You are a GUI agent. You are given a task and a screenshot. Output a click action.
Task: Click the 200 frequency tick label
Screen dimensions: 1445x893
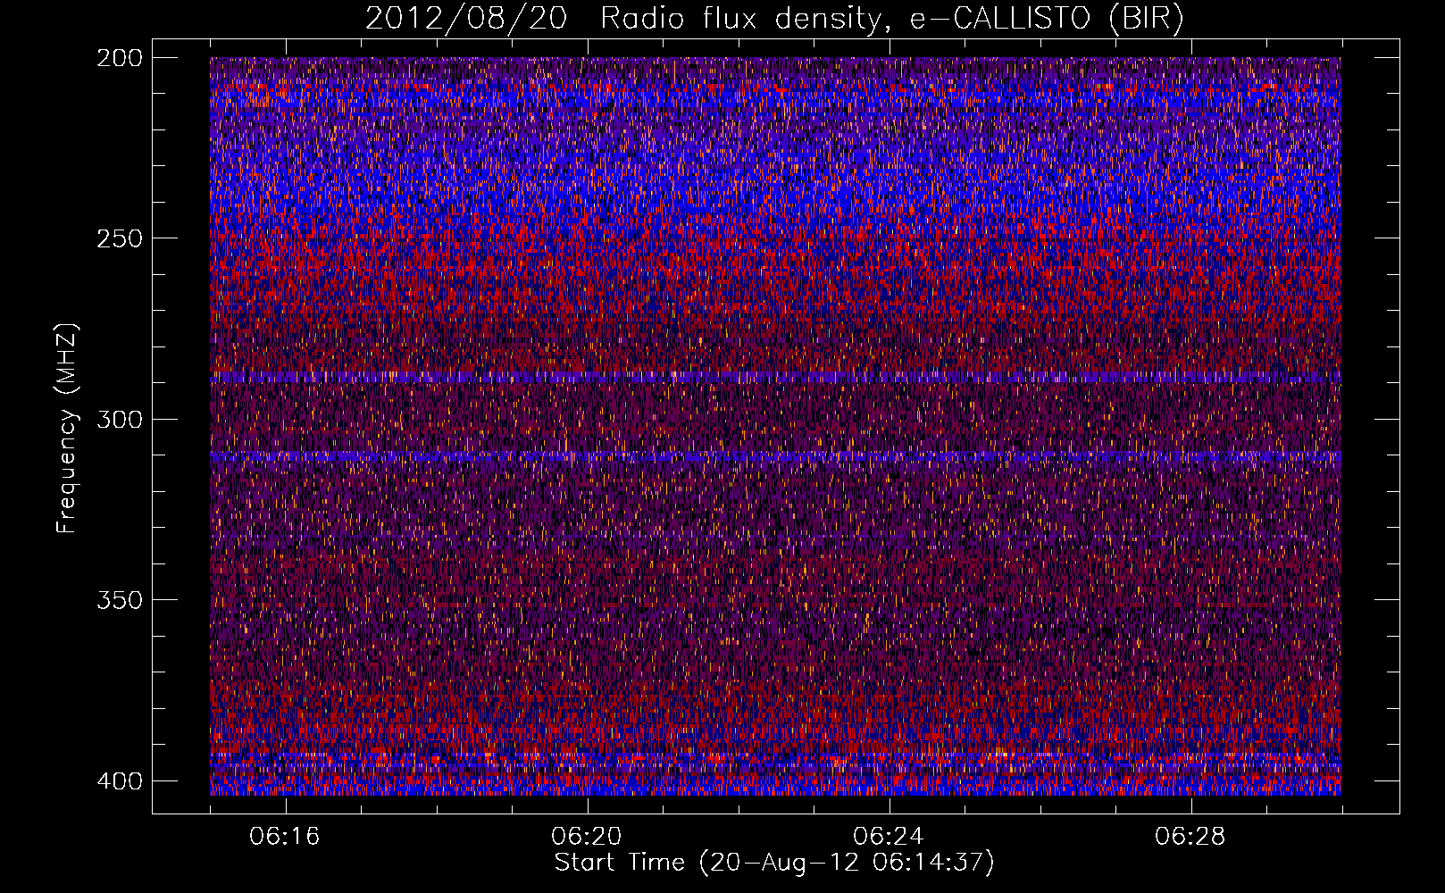119,58
